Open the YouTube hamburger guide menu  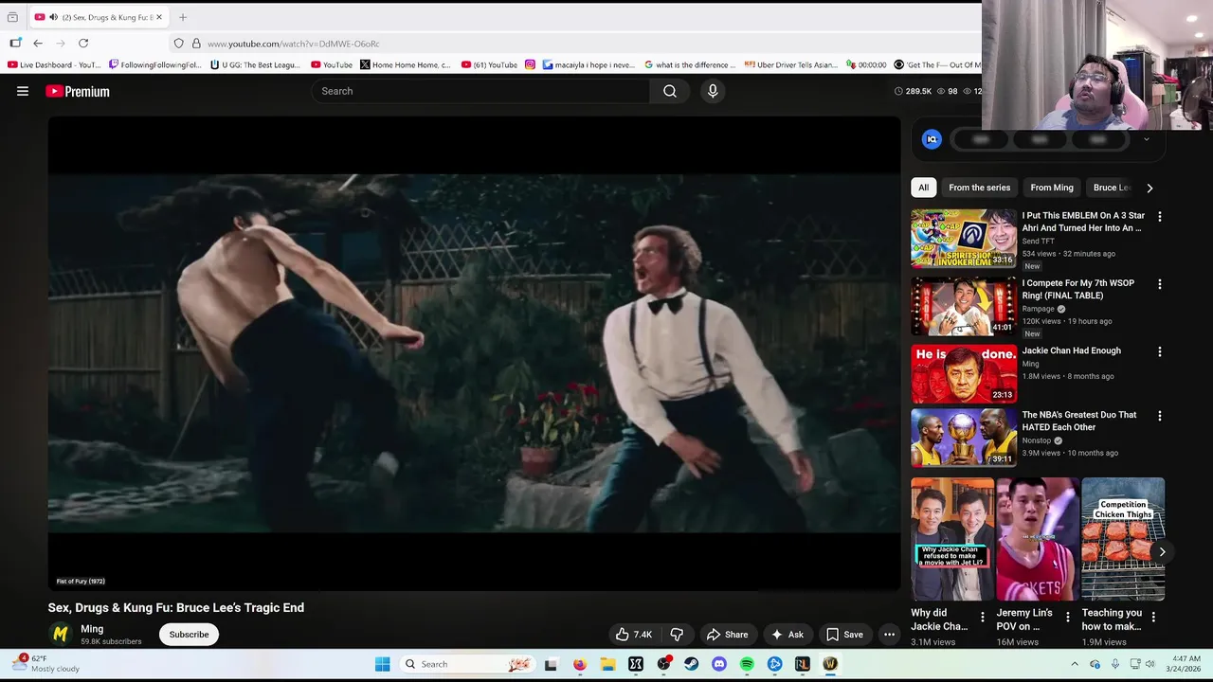[x=23, y=91]
